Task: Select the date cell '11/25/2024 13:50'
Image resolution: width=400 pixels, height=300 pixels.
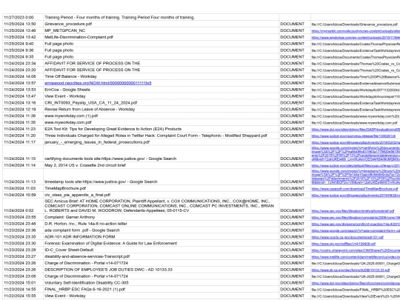Action: coord(23,24)
